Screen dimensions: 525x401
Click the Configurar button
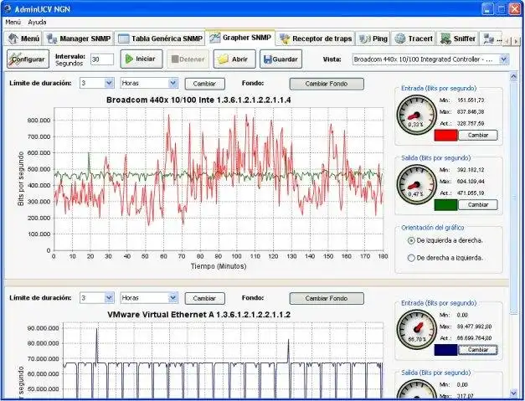[28, 59]
